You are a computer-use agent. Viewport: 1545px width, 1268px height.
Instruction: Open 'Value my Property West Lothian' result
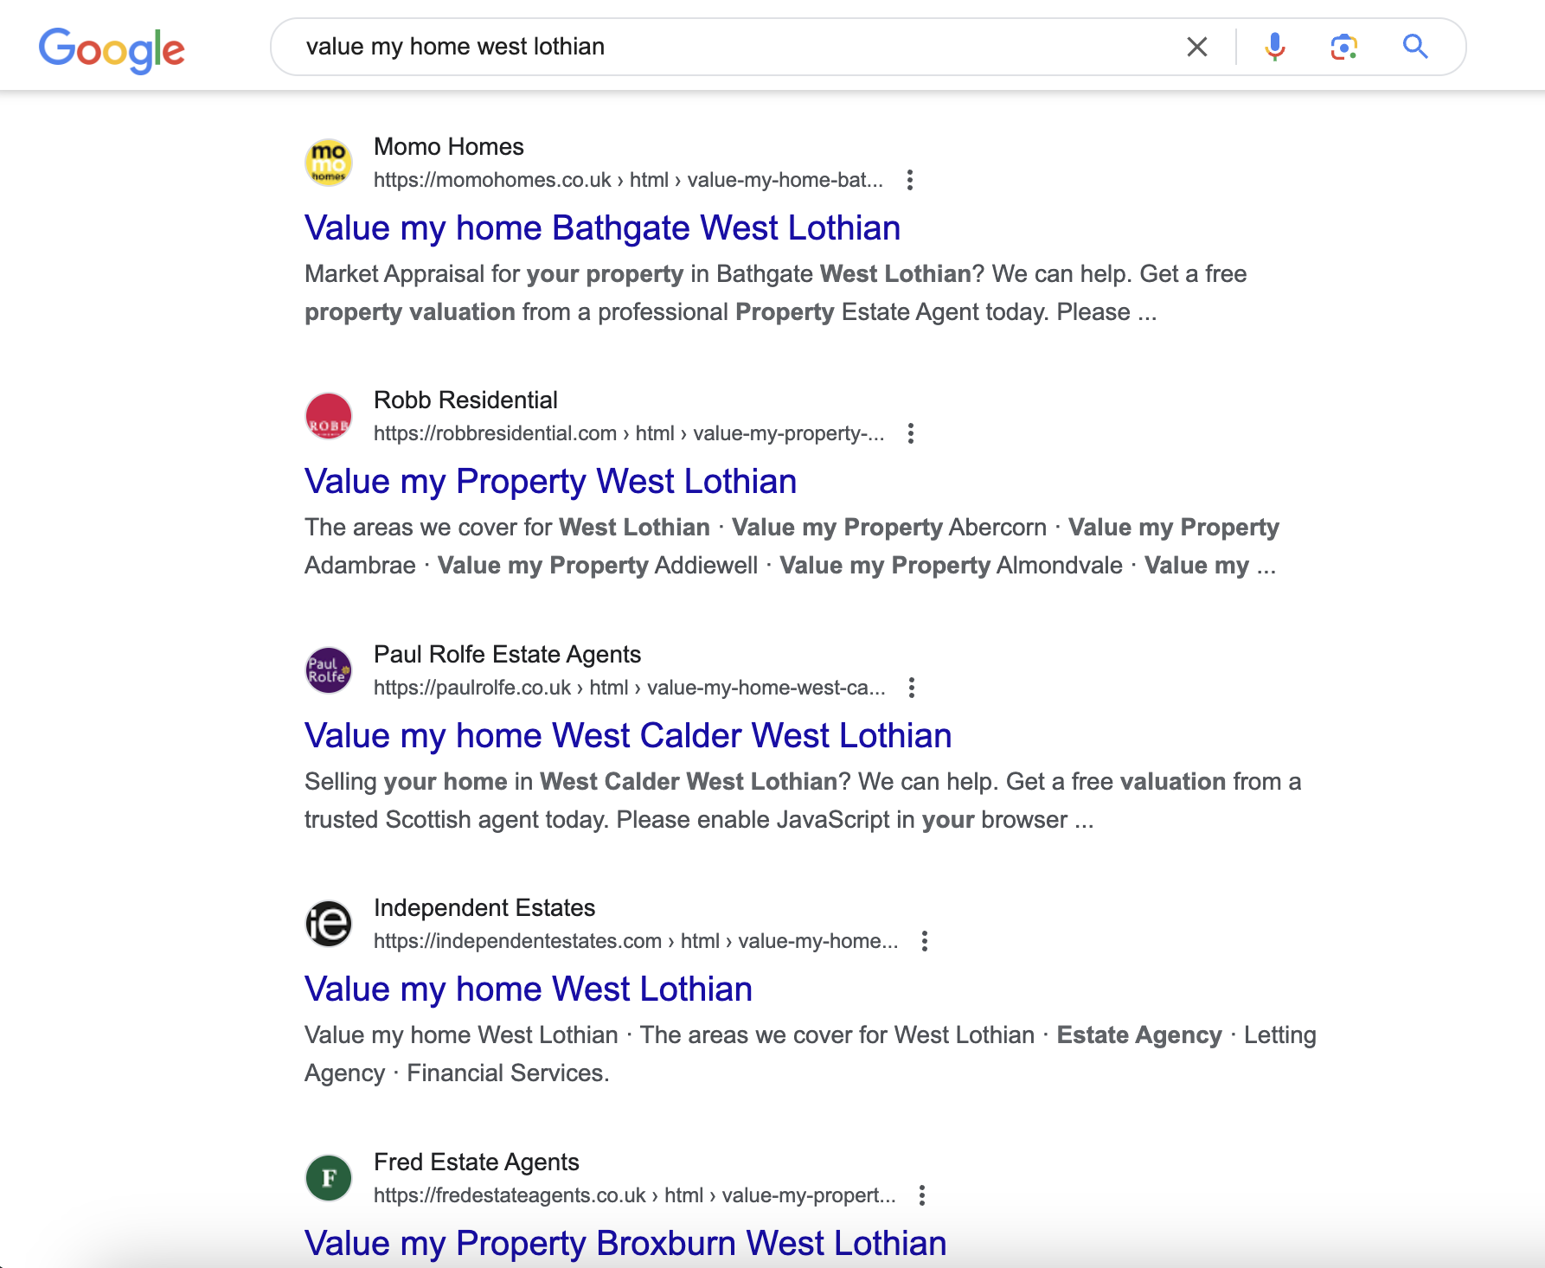click(x=550, y=482)
